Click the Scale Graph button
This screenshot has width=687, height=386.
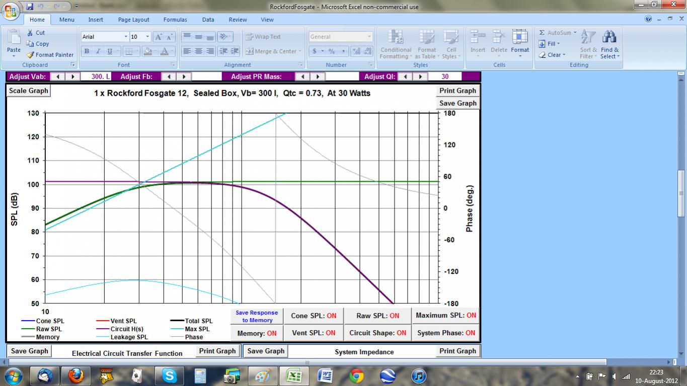click(29, 91)
